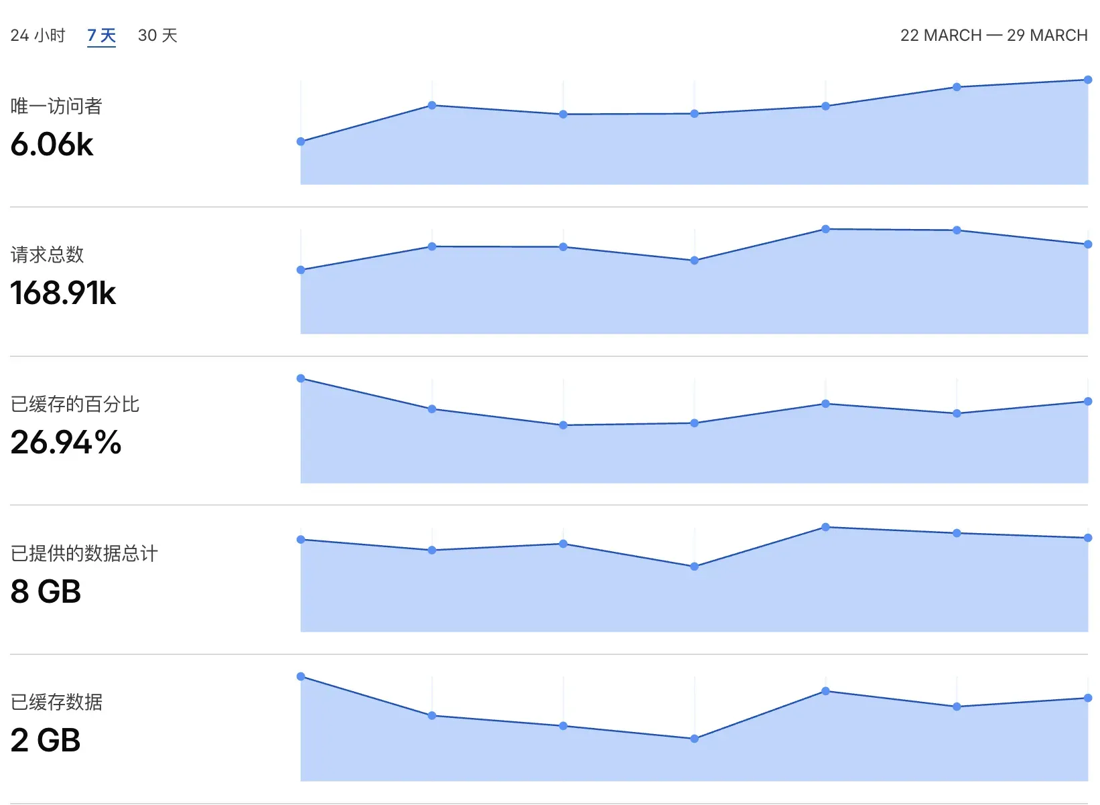
Task: Click the 已缓存的百分比 26.94% metric value
Action: tap(66, 443)
